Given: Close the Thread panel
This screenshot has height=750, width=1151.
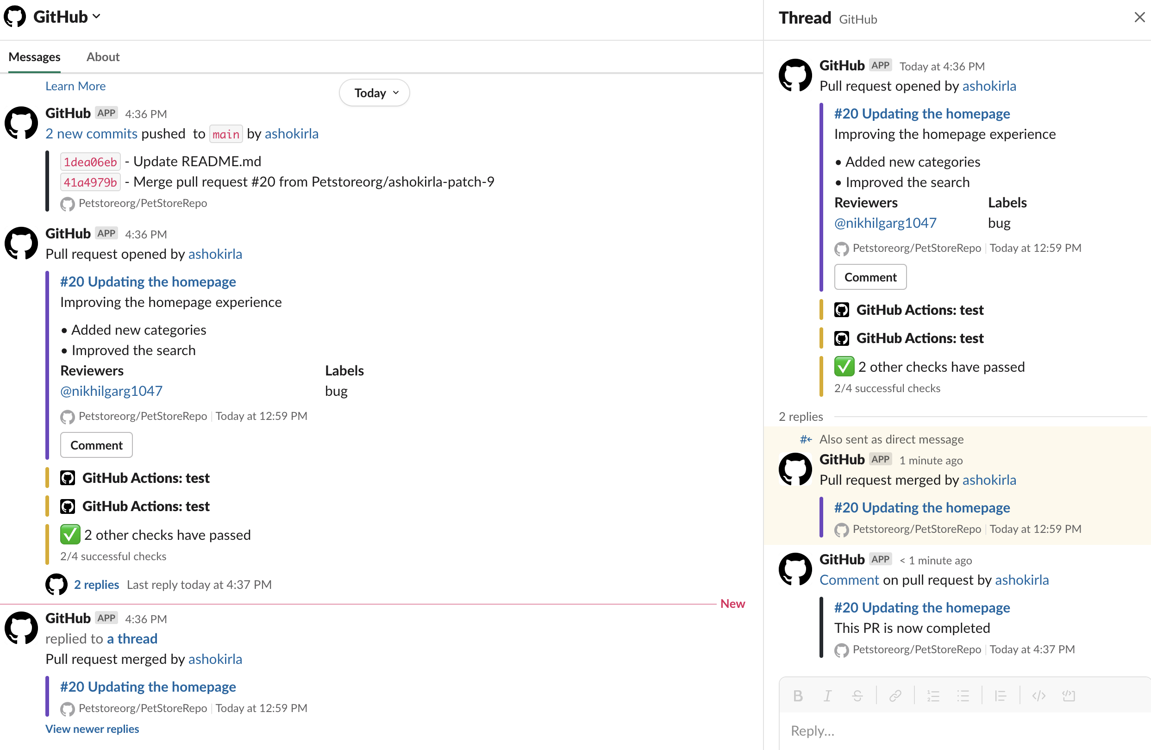Looking at the screenshot, I should click(x=1139, y=18).
